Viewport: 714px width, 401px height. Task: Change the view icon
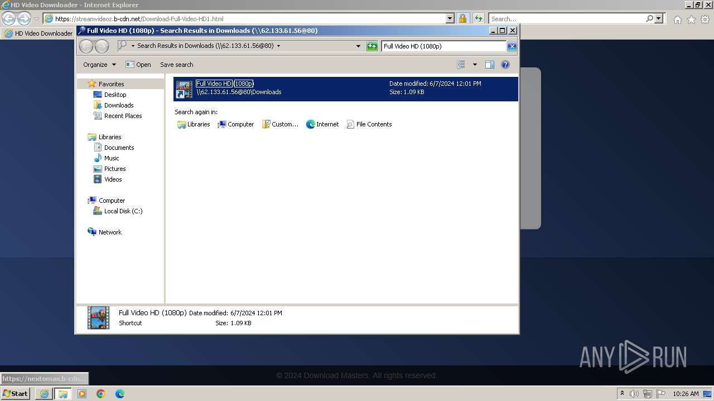point(461,65)
